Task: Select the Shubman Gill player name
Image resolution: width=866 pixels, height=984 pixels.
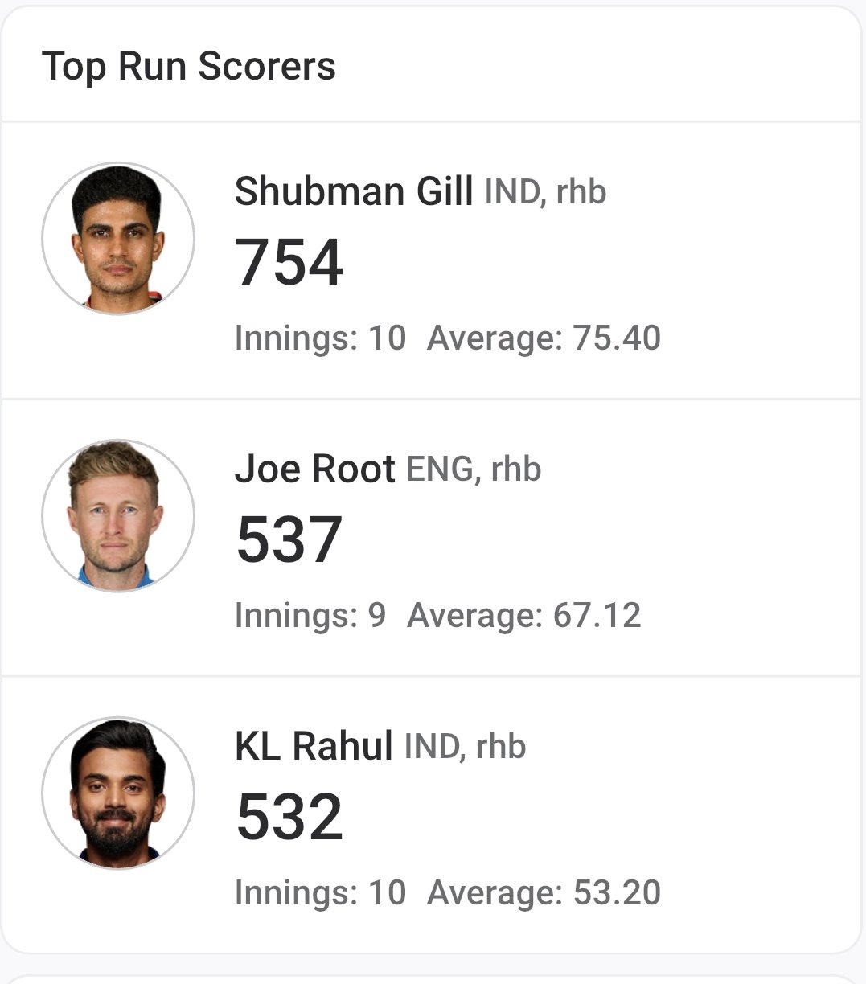Action: (354, 192)
